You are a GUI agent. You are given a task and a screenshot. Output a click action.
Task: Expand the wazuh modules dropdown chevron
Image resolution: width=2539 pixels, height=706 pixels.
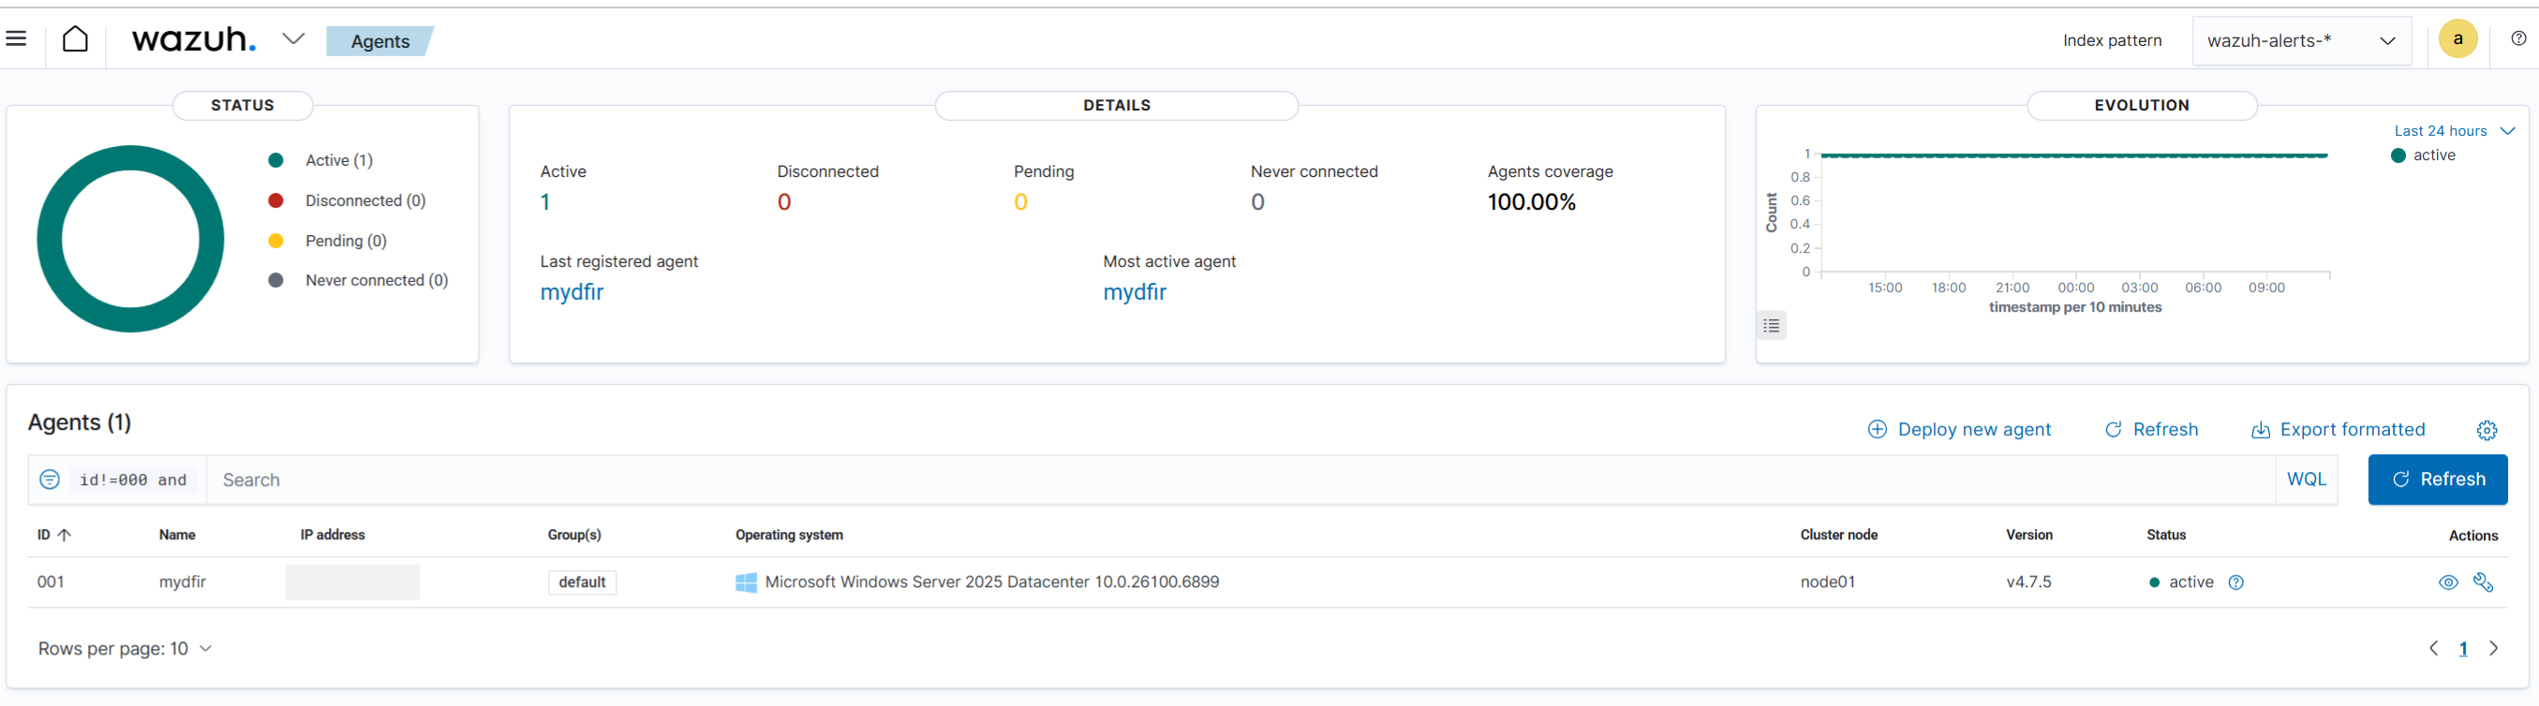292,39
